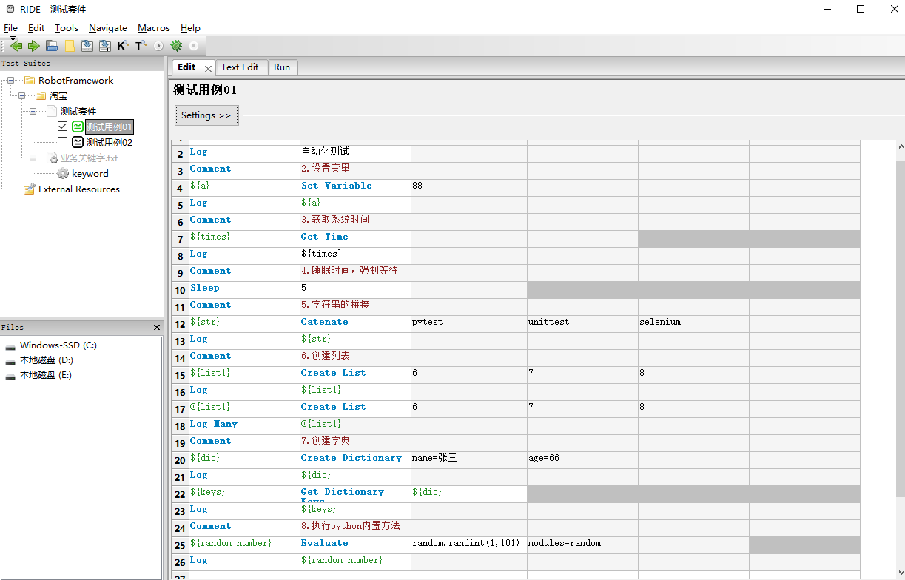Select External Resources in the tree
Screen dimensions: 905x580
click(x=79, y=189)
